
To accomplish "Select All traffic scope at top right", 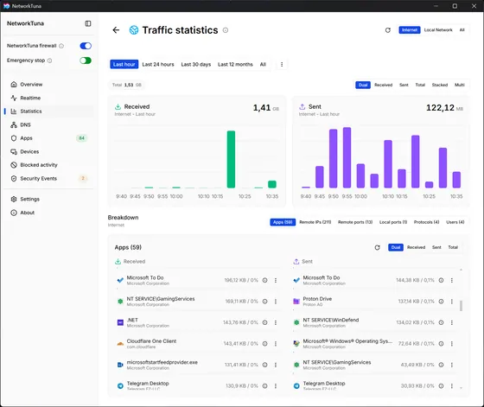I will coord(462,30).
